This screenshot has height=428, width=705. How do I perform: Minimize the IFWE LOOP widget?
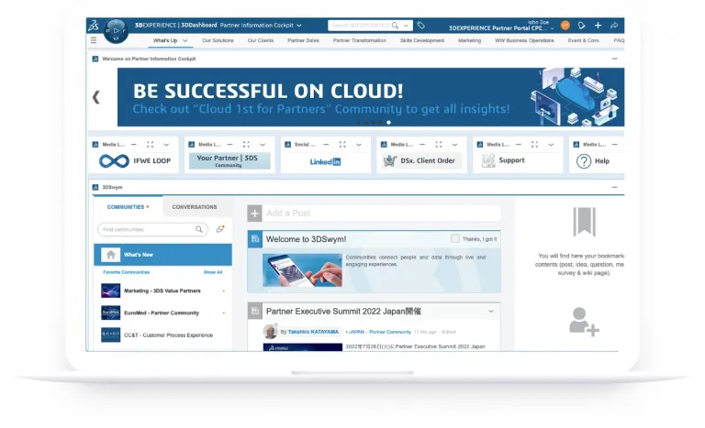(133, 144)
